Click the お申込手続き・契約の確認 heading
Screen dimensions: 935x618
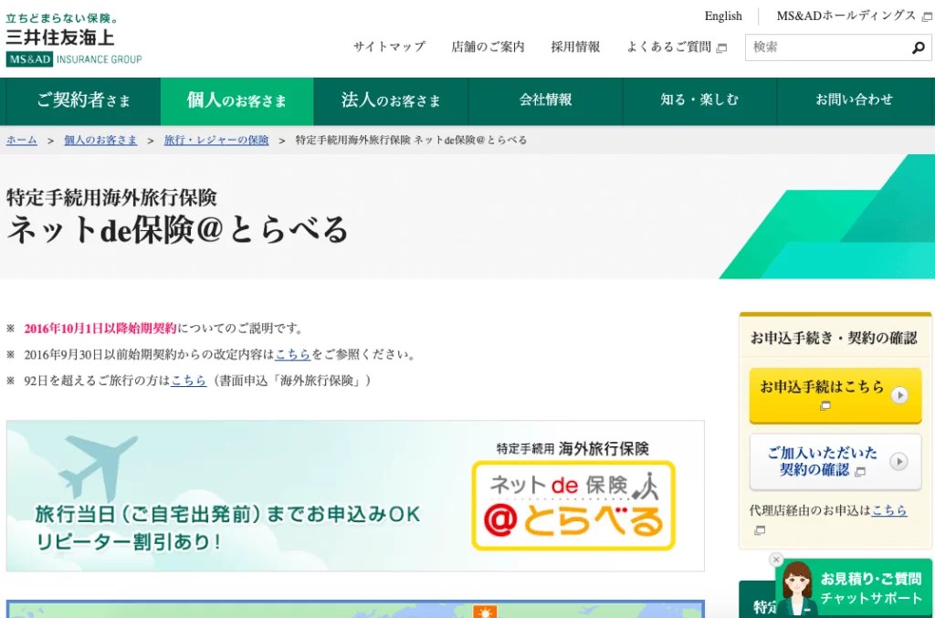[x=834, y=338]
